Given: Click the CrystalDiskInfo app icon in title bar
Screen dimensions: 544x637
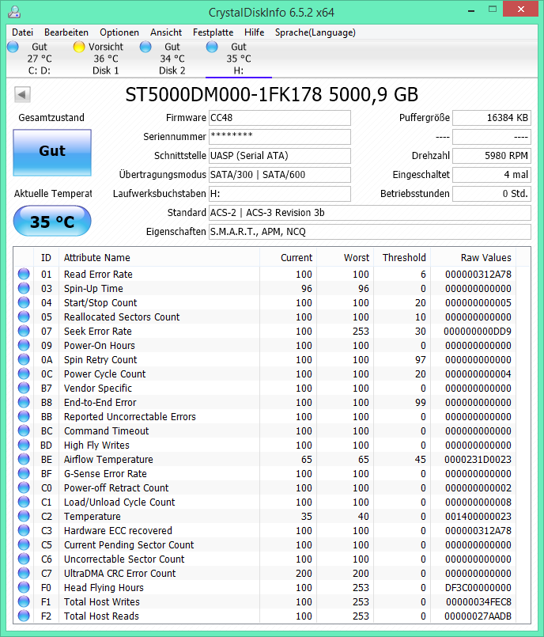Looking at the screenshot, I should [x=14, y=12].
